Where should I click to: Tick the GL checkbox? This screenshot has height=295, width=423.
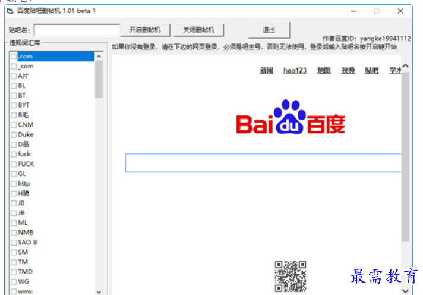pos(14,174)
